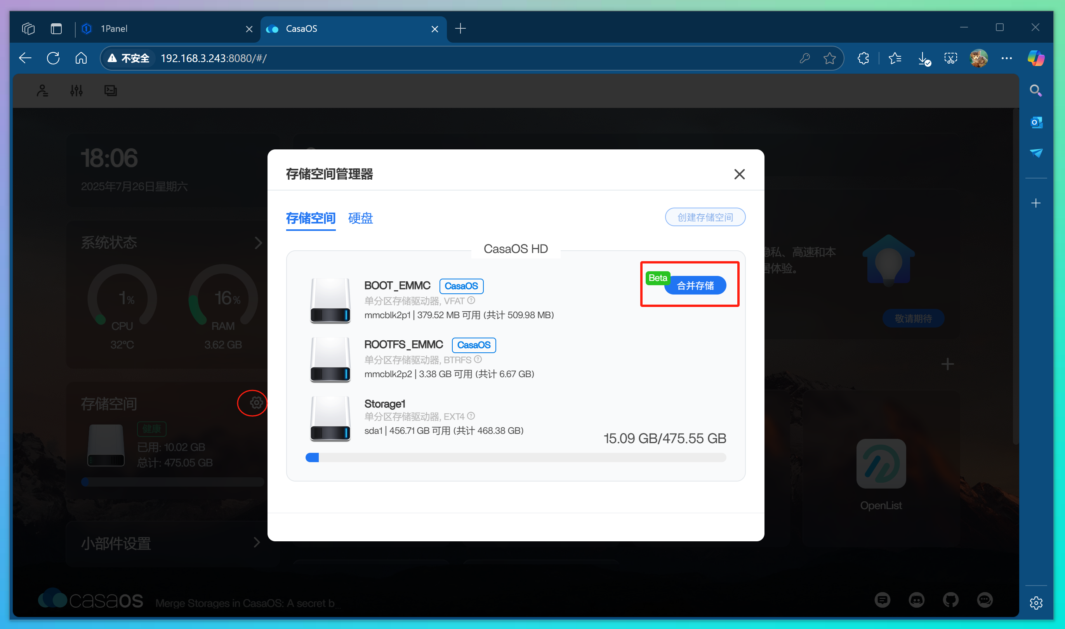Open the CasaOS settings gear at bottom right
The height and width of the screenshot is (629, 1065).
[1036, 602]
